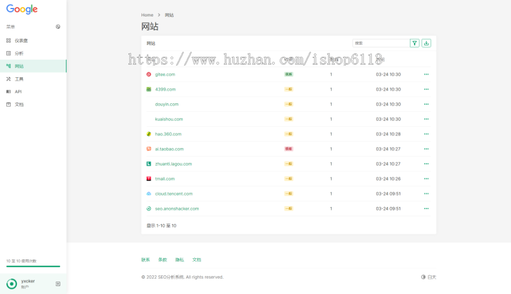Select the 网站 sidebar item
Screen dimensions: 511x294
tap(33, 66)
